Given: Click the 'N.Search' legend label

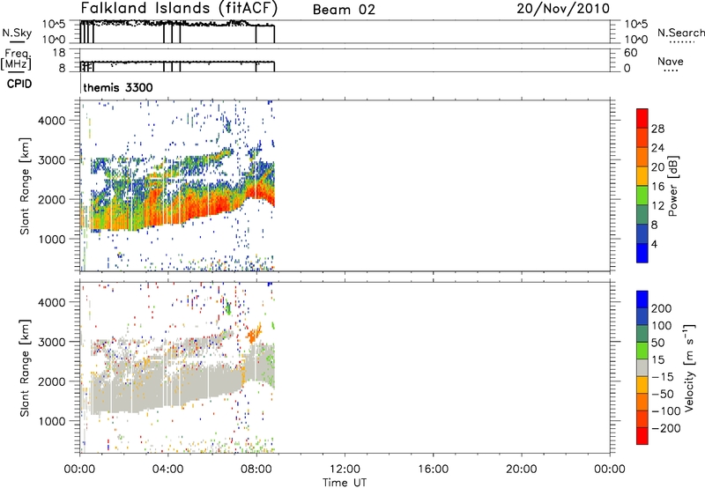Looking at the screenshot, I should point(681,33).
